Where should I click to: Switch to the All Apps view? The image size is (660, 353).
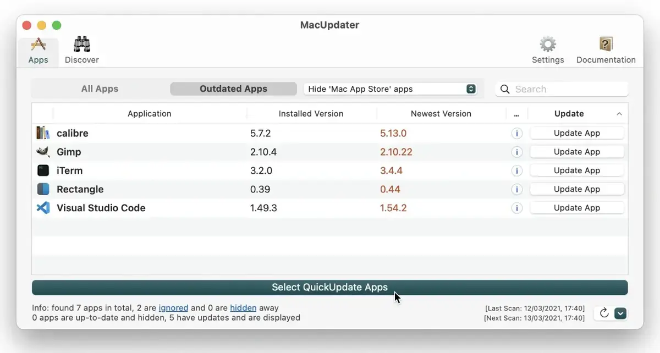tap(100, 89)
